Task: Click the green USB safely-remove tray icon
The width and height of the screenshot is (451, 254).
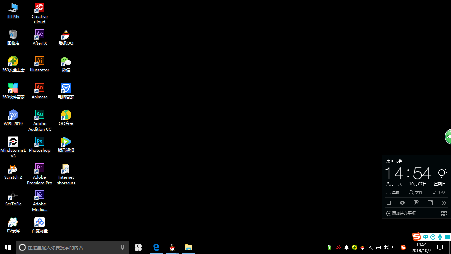Action: tap(330, 247)
